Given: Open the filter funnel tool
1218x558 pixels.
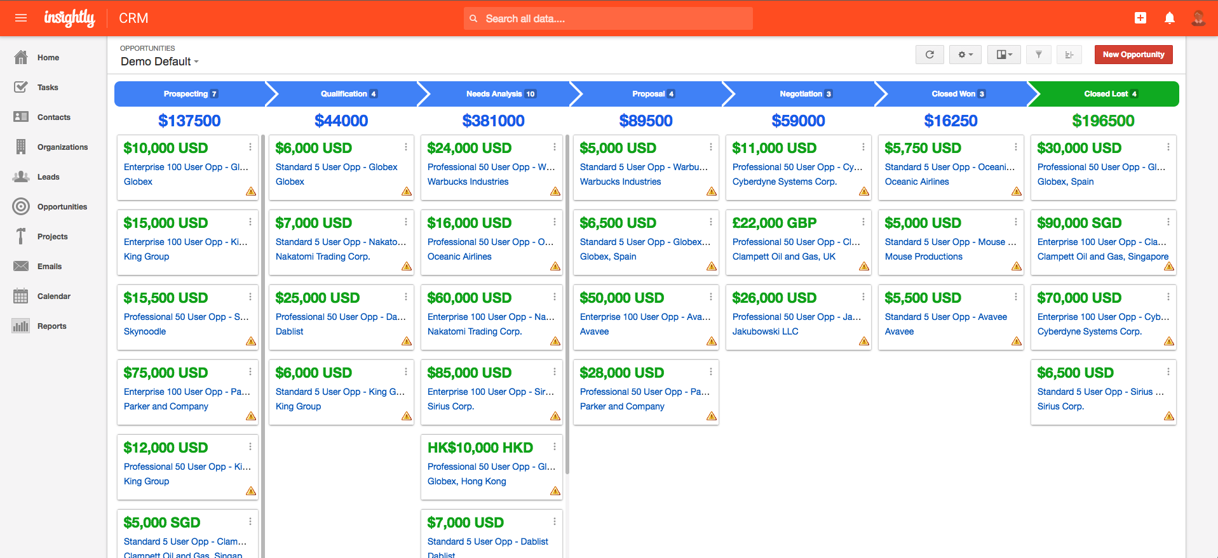Looking at the screenshot, I should [1038, 55].
